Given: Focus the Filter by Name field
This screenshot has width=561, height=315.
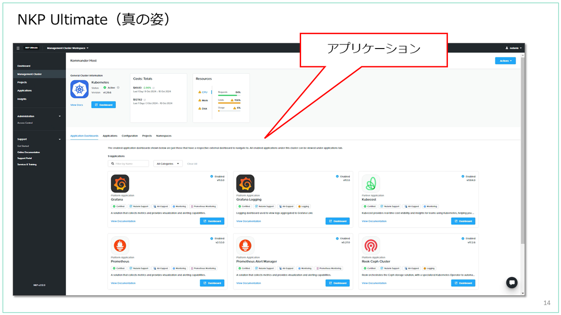Looking at the screenshot, I should point(129,164).
